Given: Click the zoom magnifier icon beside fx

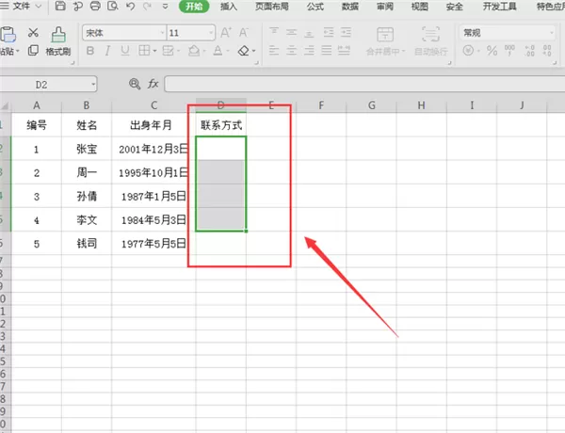Looking at the screenshot, I should [x=135, y=84].
